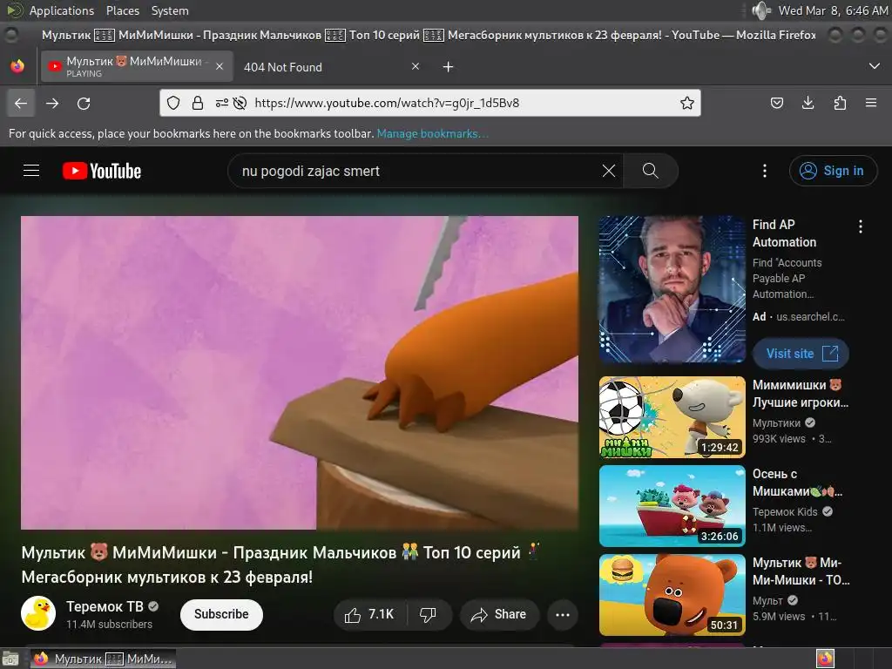Select the Мультик МиМиМишки playing tab
This screenshot has height=669, width=892.
click(137, 66)
